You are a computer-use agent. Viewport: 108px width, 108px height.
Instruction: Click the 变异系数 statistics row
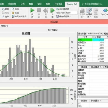[93, 94]
